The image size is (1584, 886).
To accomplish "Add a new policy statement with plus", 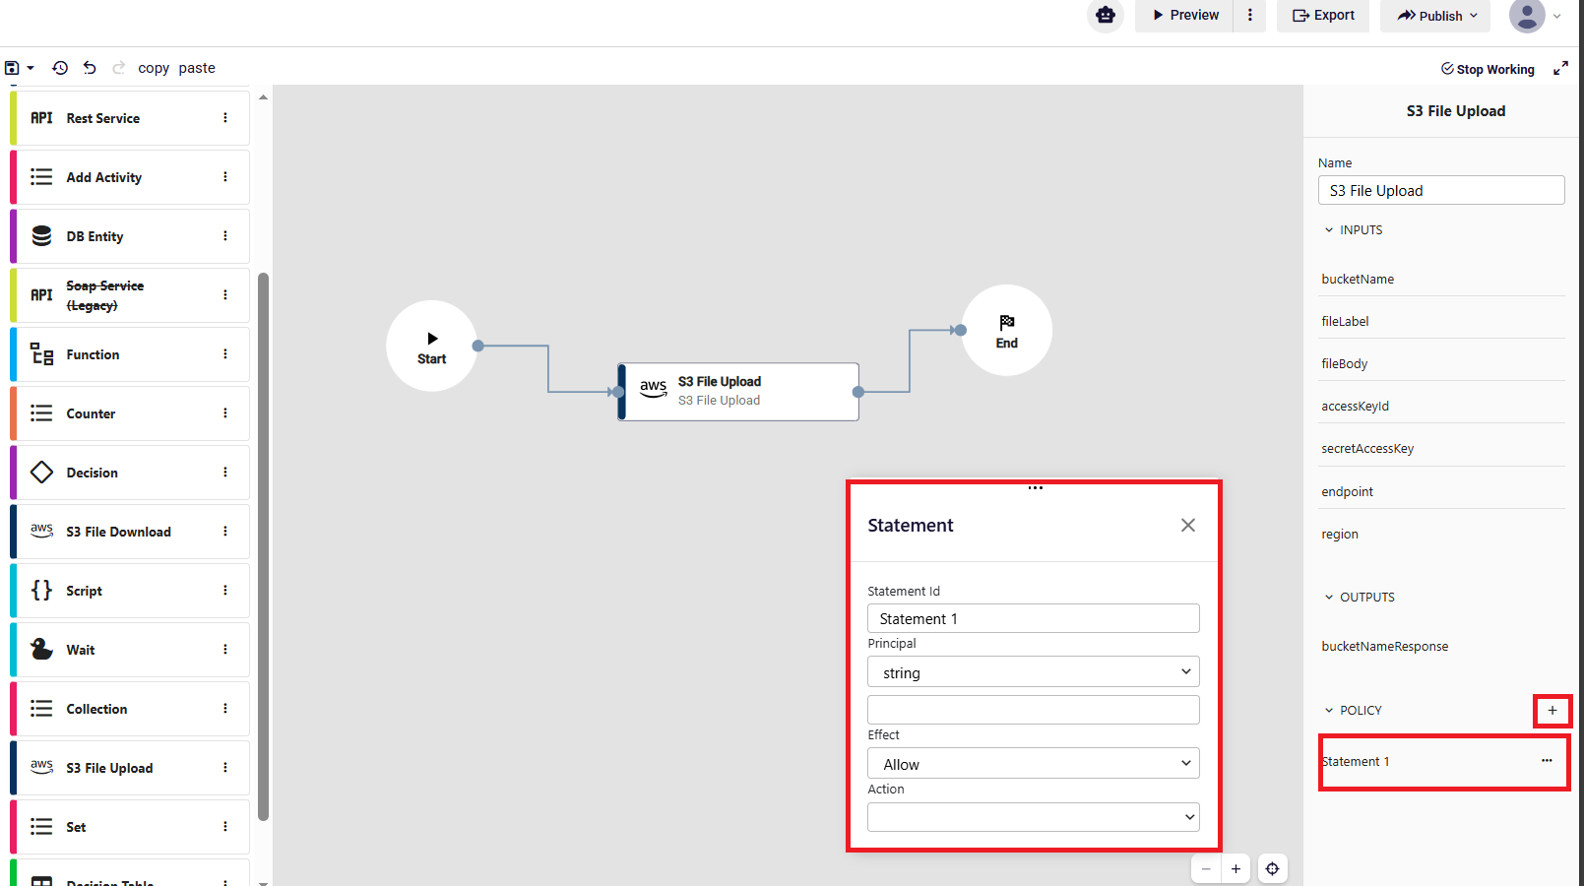I will pyautogui.click(x=1552, y=711).
